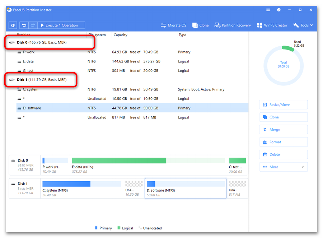Click the Capacity column header

120,35
